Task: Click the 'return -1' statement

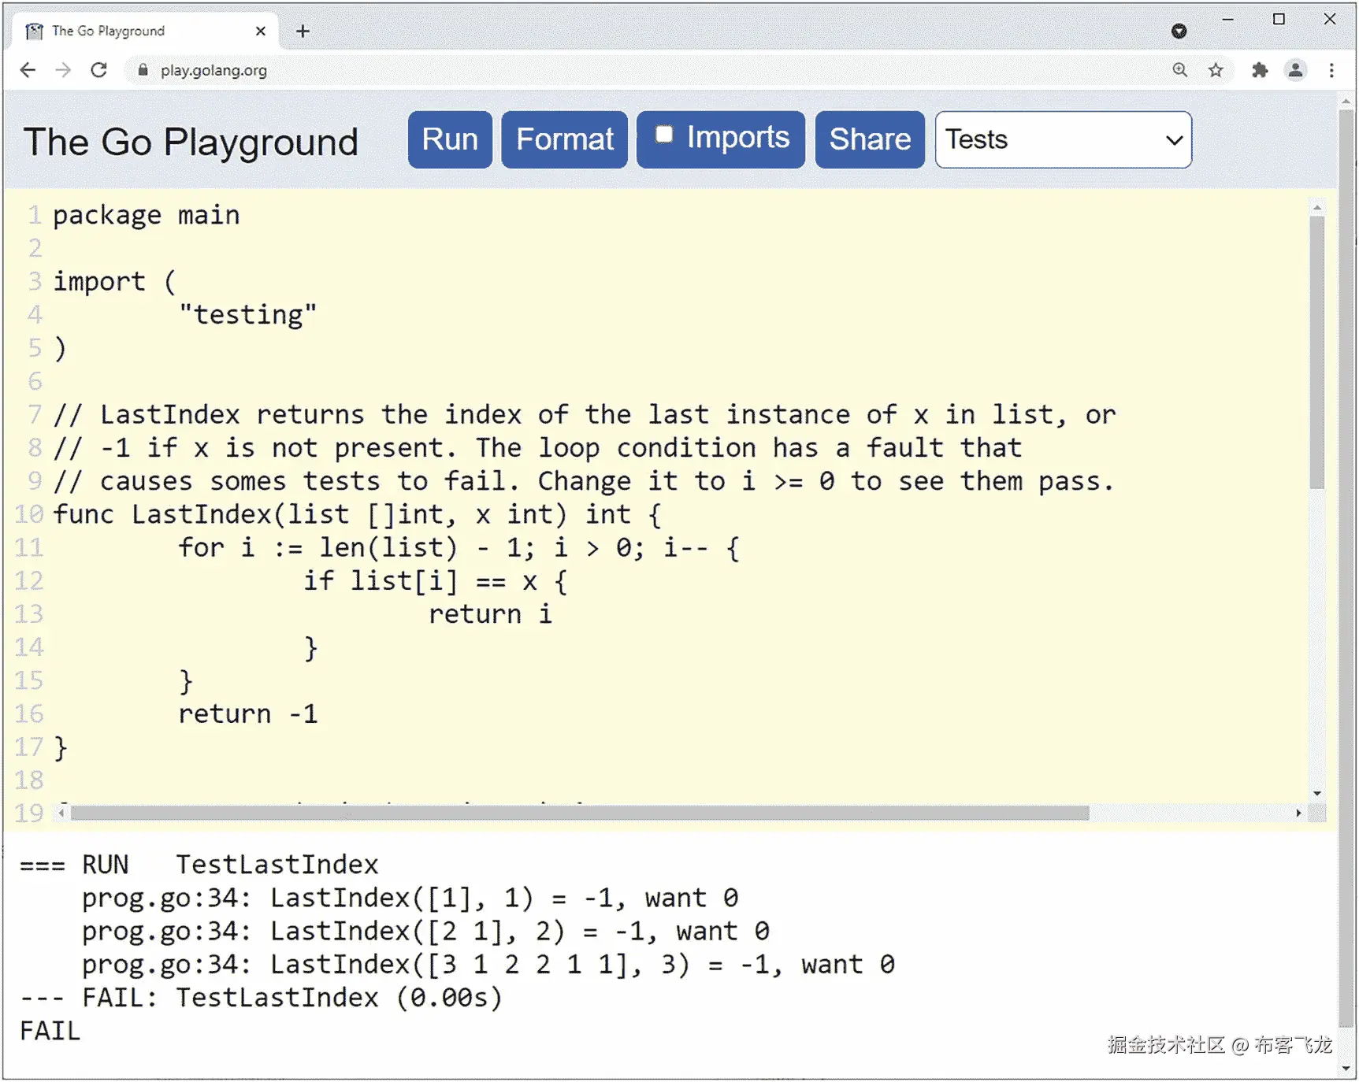Action: click(247, 713)
